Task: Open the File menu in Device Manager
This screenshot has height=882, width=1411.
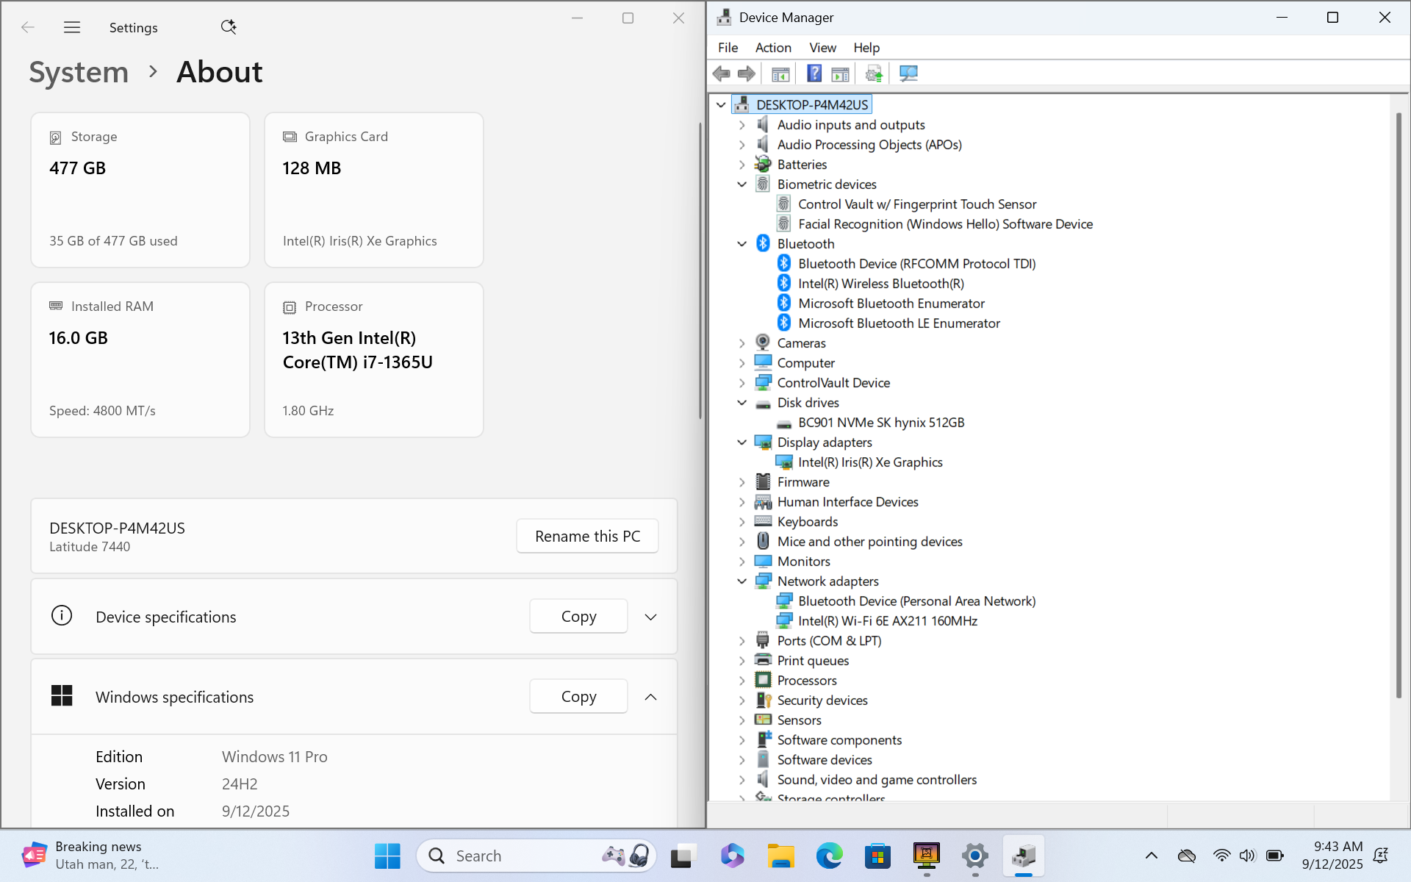Action: coord(728,48)
